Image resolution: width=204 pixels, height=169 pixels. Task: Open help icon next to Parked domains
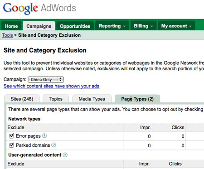[x=53, y=145]
